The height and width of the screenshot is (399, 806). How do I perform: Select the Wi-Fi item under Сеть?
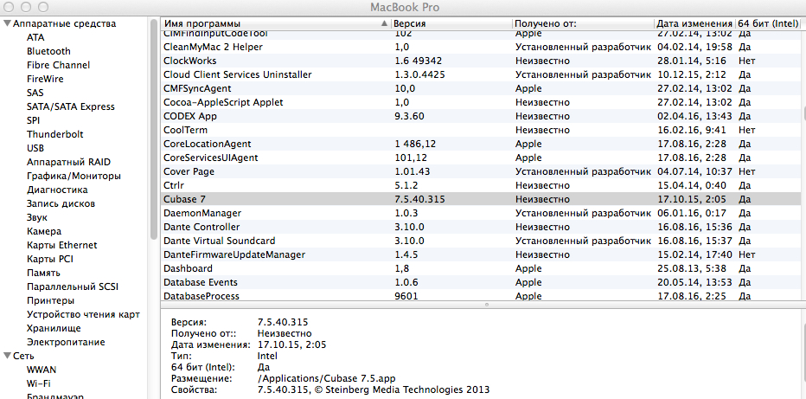(x=38, y=383)
